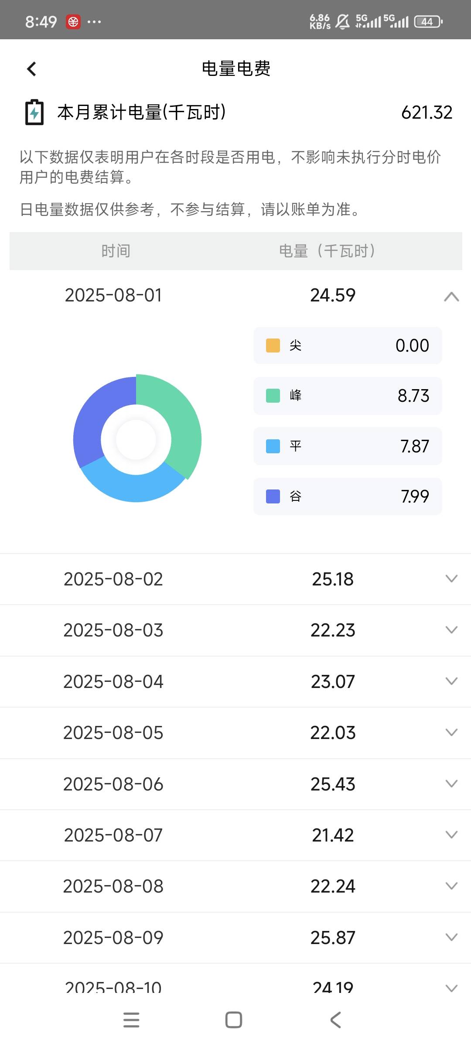Tap the red app notification icon in status bar
This screenshot has height=1047, width=471.
coord(73,21)
